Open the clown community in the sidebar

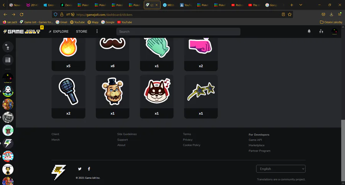(8, 156)
